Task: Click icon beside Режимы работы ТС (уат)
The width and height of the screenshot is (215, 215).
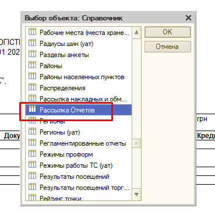Action: coord(32,164)
